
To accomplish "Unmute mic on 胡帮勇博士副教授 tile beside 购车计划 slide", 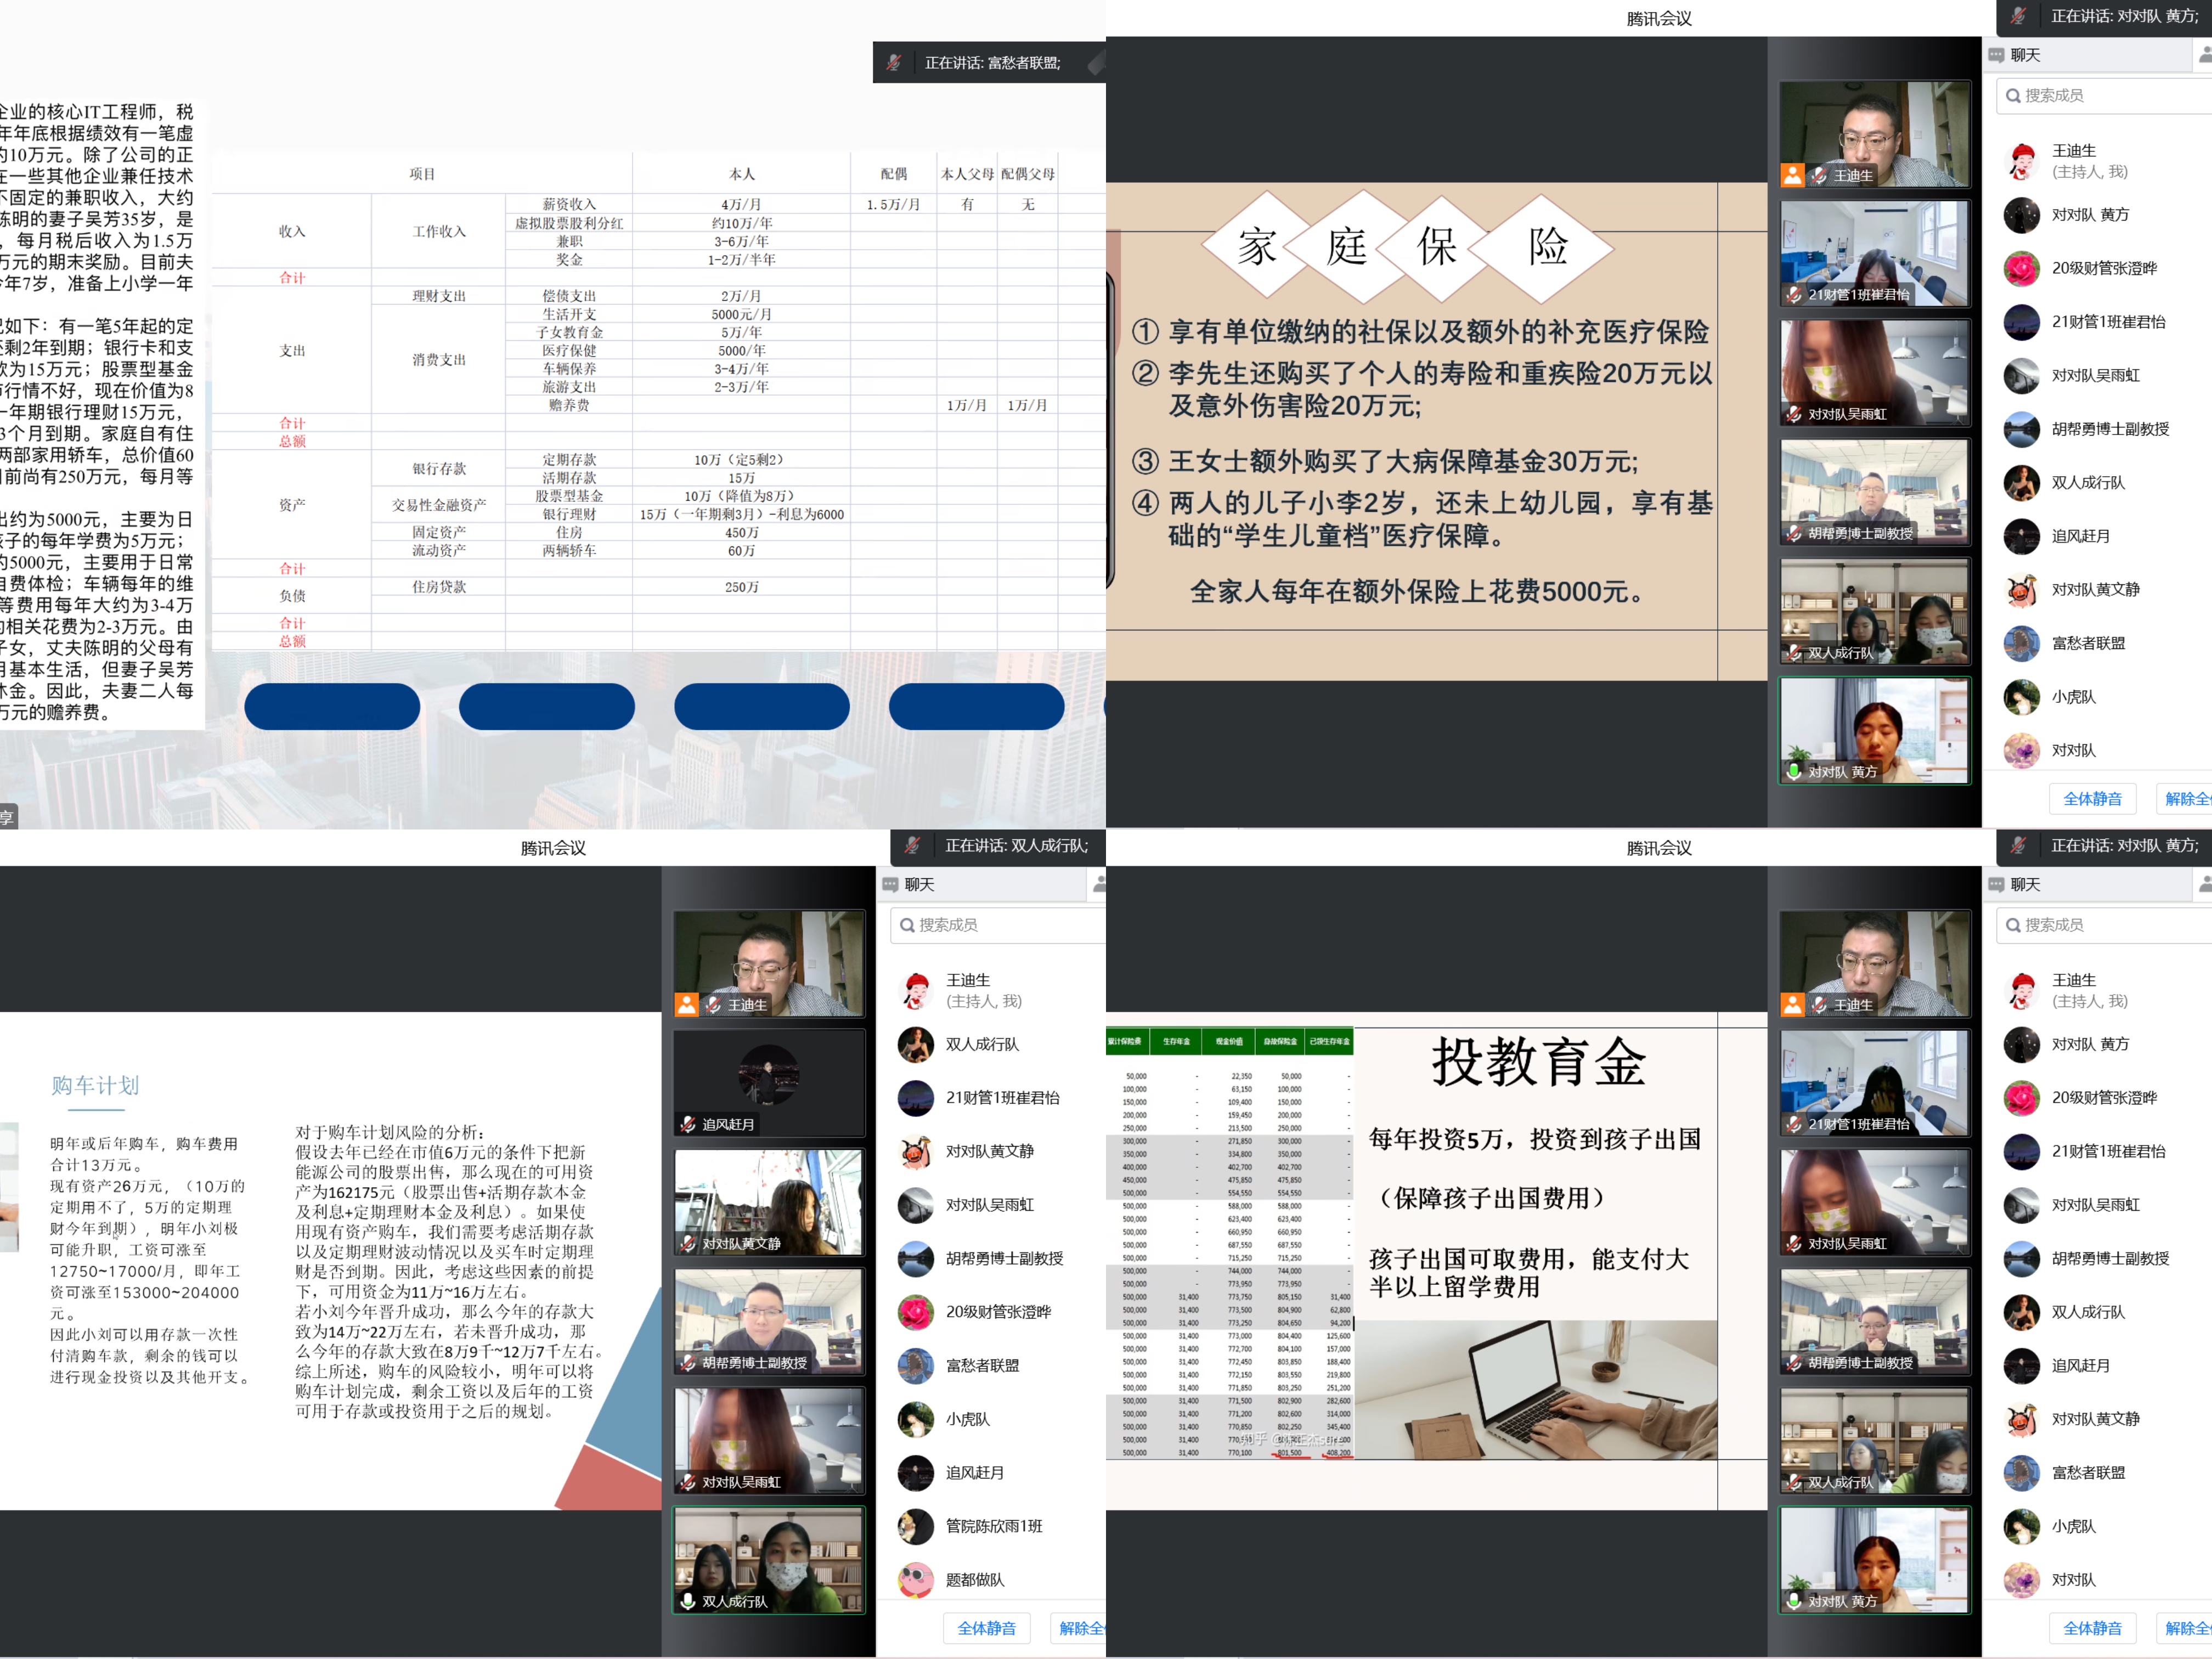I will (688, 1362).
